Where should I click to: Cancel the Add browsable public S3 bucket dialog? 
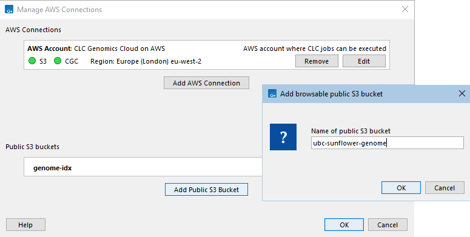click(445, 188)
